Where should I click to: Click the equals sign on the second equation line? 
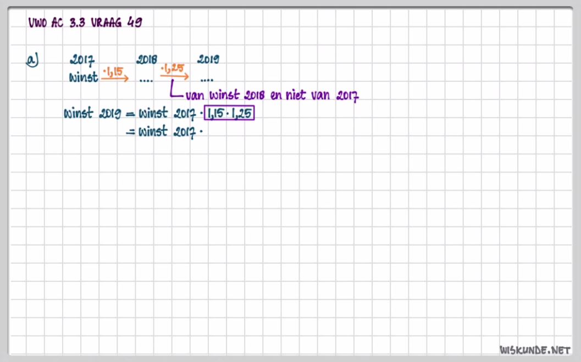[130, 132]
